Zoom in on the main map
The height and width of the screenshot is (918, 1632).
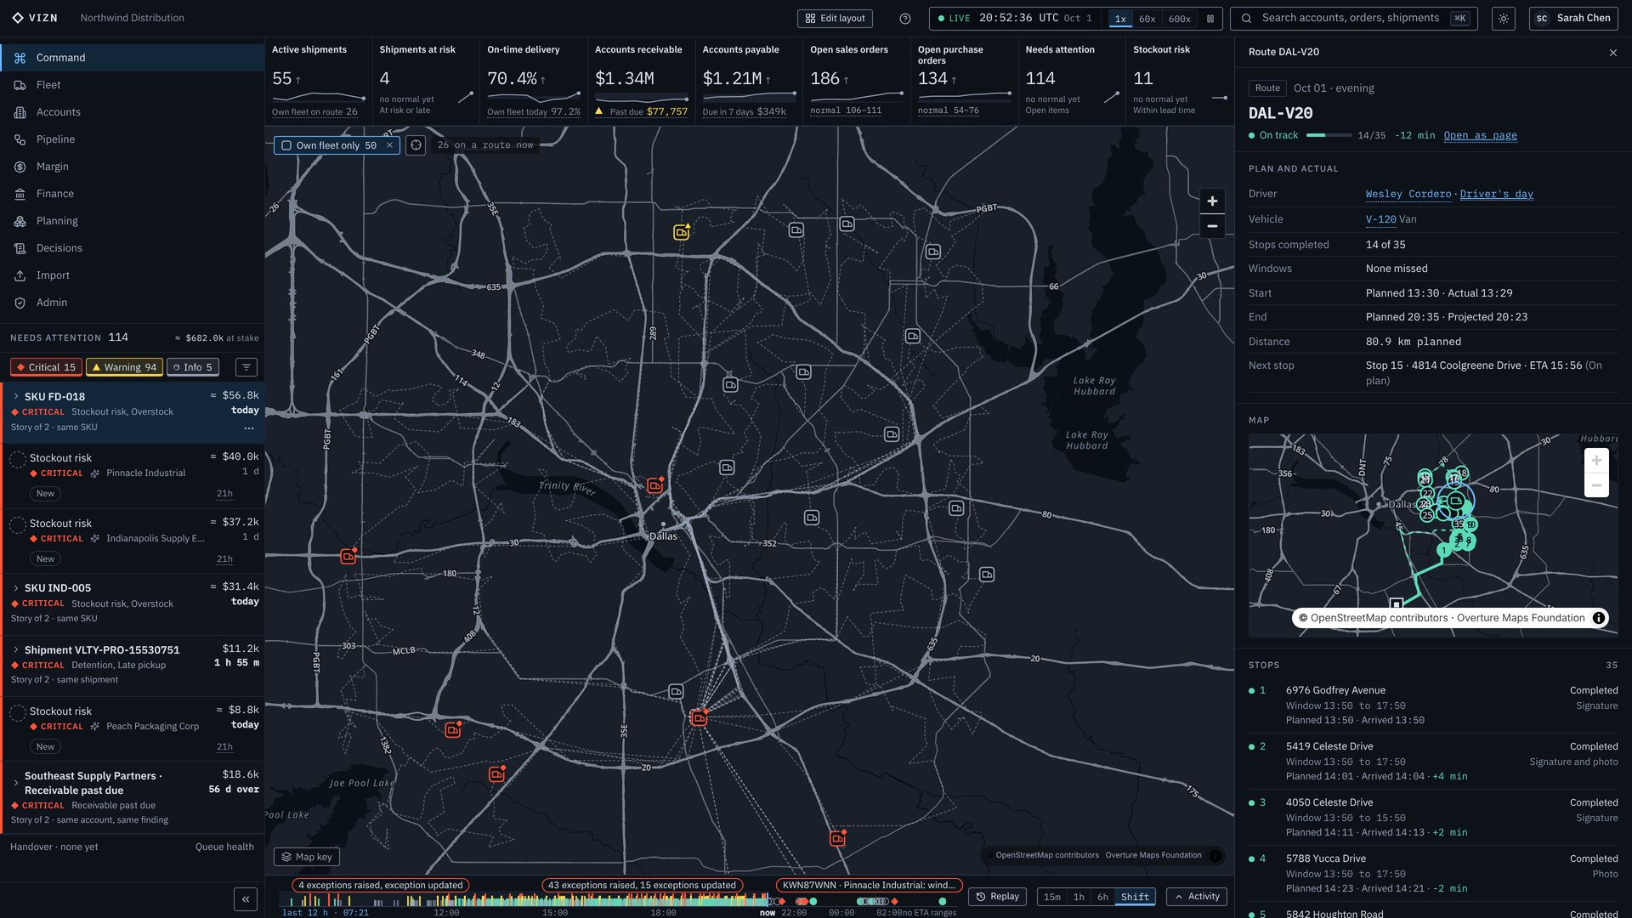(1212, 201)
